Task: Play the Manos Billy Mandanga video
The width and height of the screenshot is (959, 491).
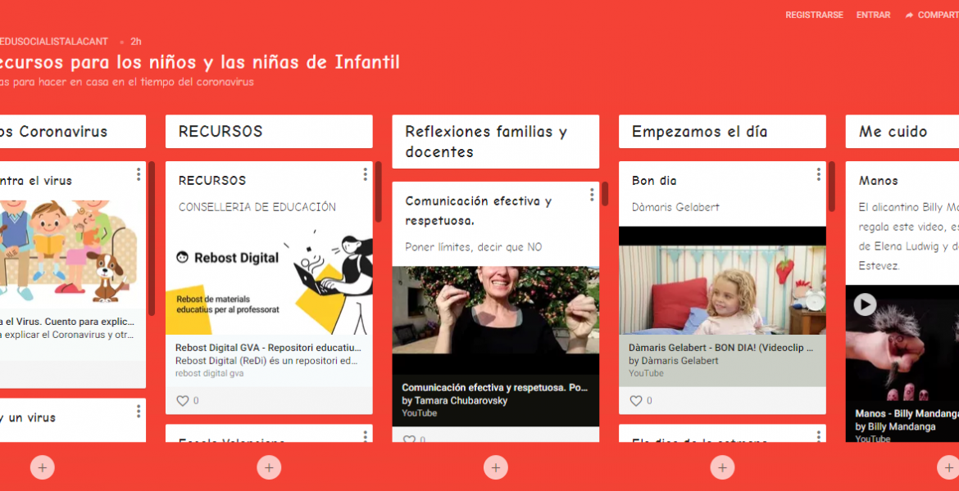Action: tap(865, 305)
